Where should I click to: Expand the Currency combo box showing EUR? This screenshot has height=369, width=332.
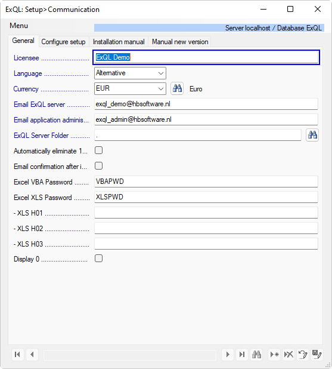pos(130,88)
